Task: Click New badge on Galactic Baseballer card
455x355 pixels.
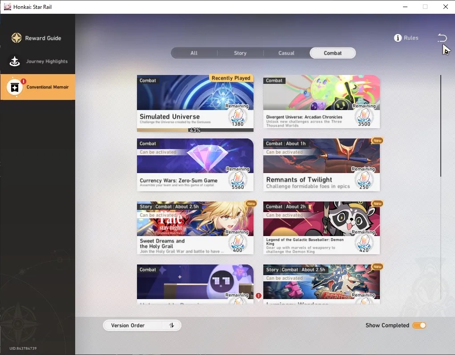Action: [377, 204]
